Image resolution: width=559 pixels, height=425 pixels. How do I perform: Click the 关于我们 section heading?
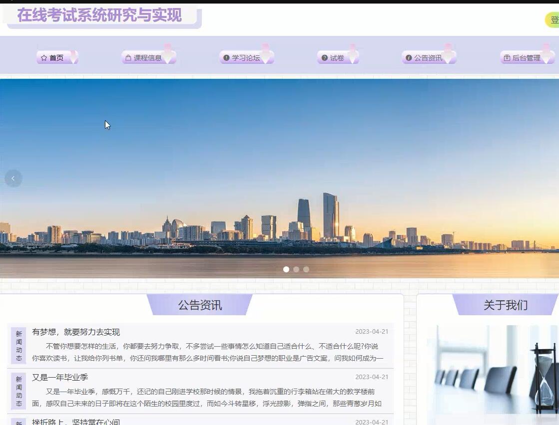[505, 305]
